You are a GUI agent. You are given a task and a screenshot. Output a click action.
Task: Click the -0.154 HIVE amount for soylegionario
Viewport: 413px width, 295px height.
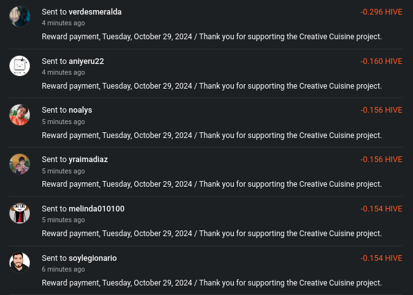(381, 258)
